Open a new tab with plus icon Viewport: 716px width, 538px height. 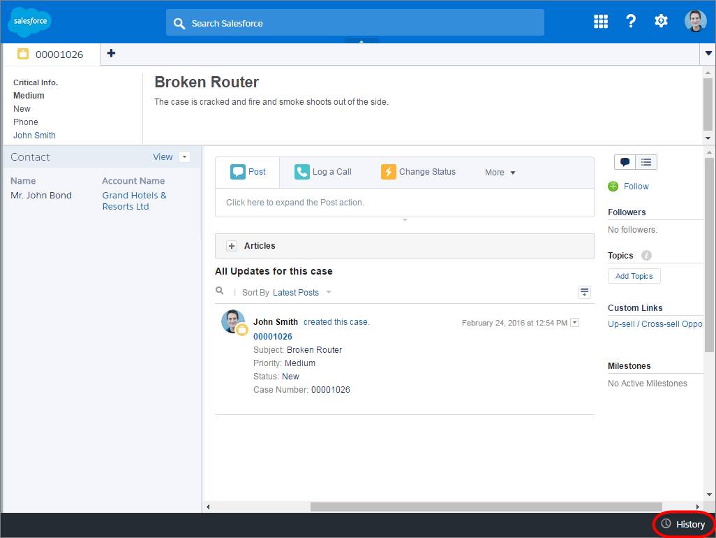[x=111, y=54]
